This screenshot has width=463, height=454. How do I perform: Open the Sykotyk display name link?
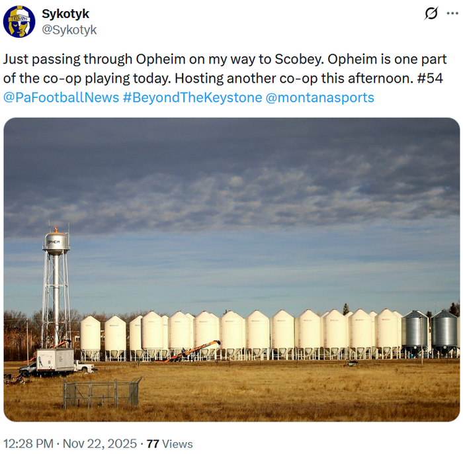[x=65, y=14]
